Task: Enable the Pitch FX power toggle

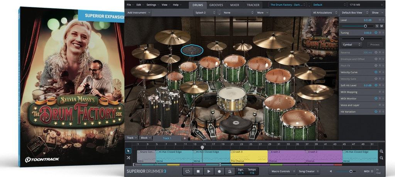Action: click(x=376, y=65)
